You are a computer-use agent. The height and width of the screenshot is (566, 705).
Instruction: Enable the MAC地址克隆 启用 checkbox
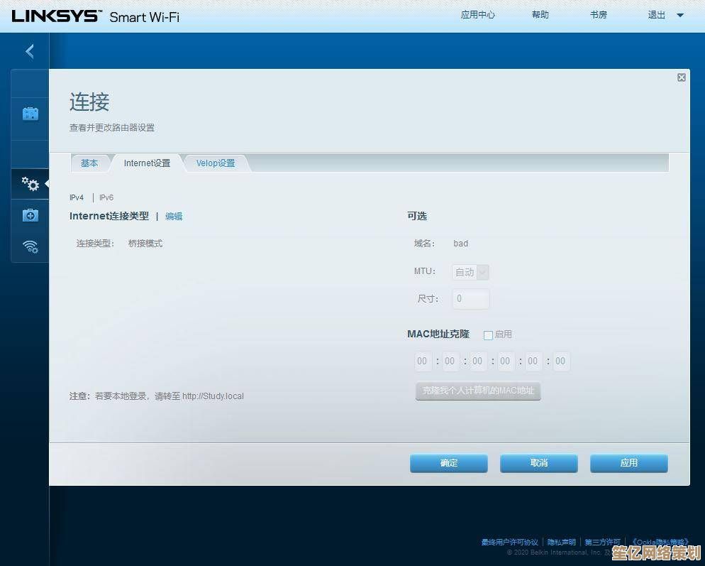(488, 334)
